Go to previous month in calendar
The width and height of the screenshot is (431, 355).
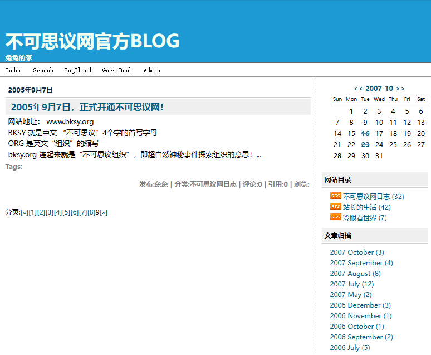click(x=359, y=89)
